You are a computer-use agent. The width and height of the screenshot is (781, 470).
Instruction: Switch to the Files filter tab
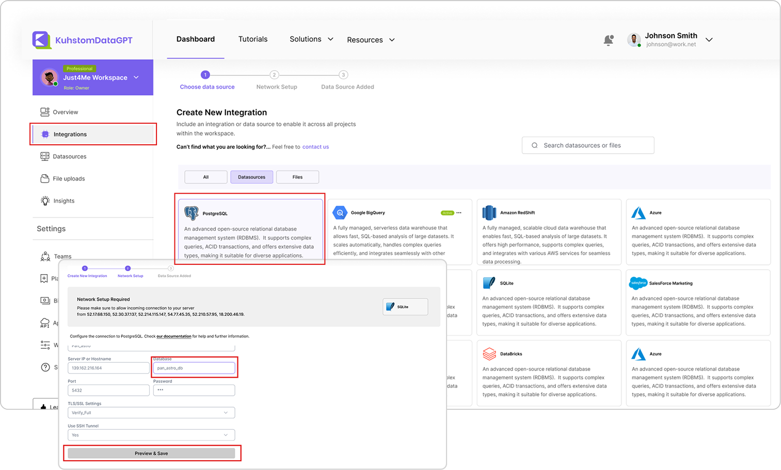[297, 177]
